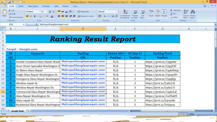Open Excel Help

pyautogui.click(x=205, y=6)
